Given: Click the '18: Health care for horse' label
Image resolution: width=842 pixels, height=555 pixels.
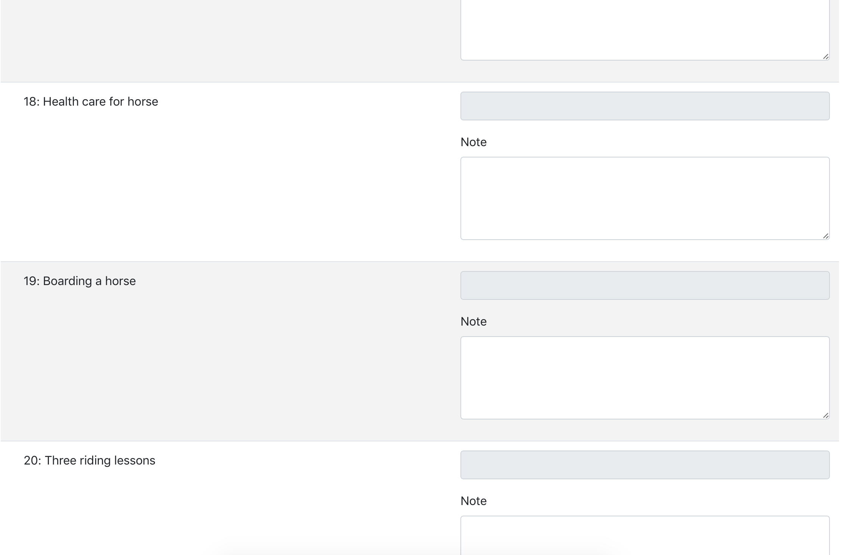Looking at the screenshot, I should tap(91, 101).
